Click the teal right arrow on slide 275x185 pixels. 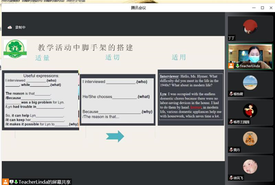point(115,136)
